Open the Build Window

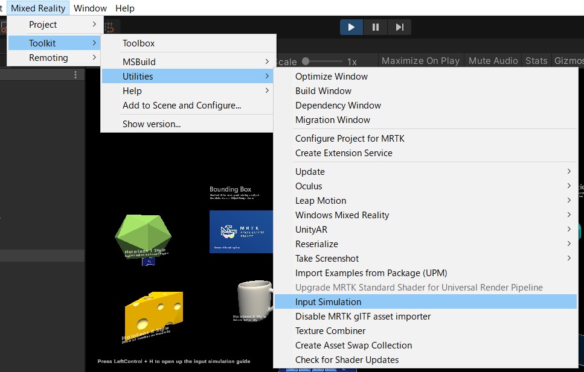coord(425,91)
